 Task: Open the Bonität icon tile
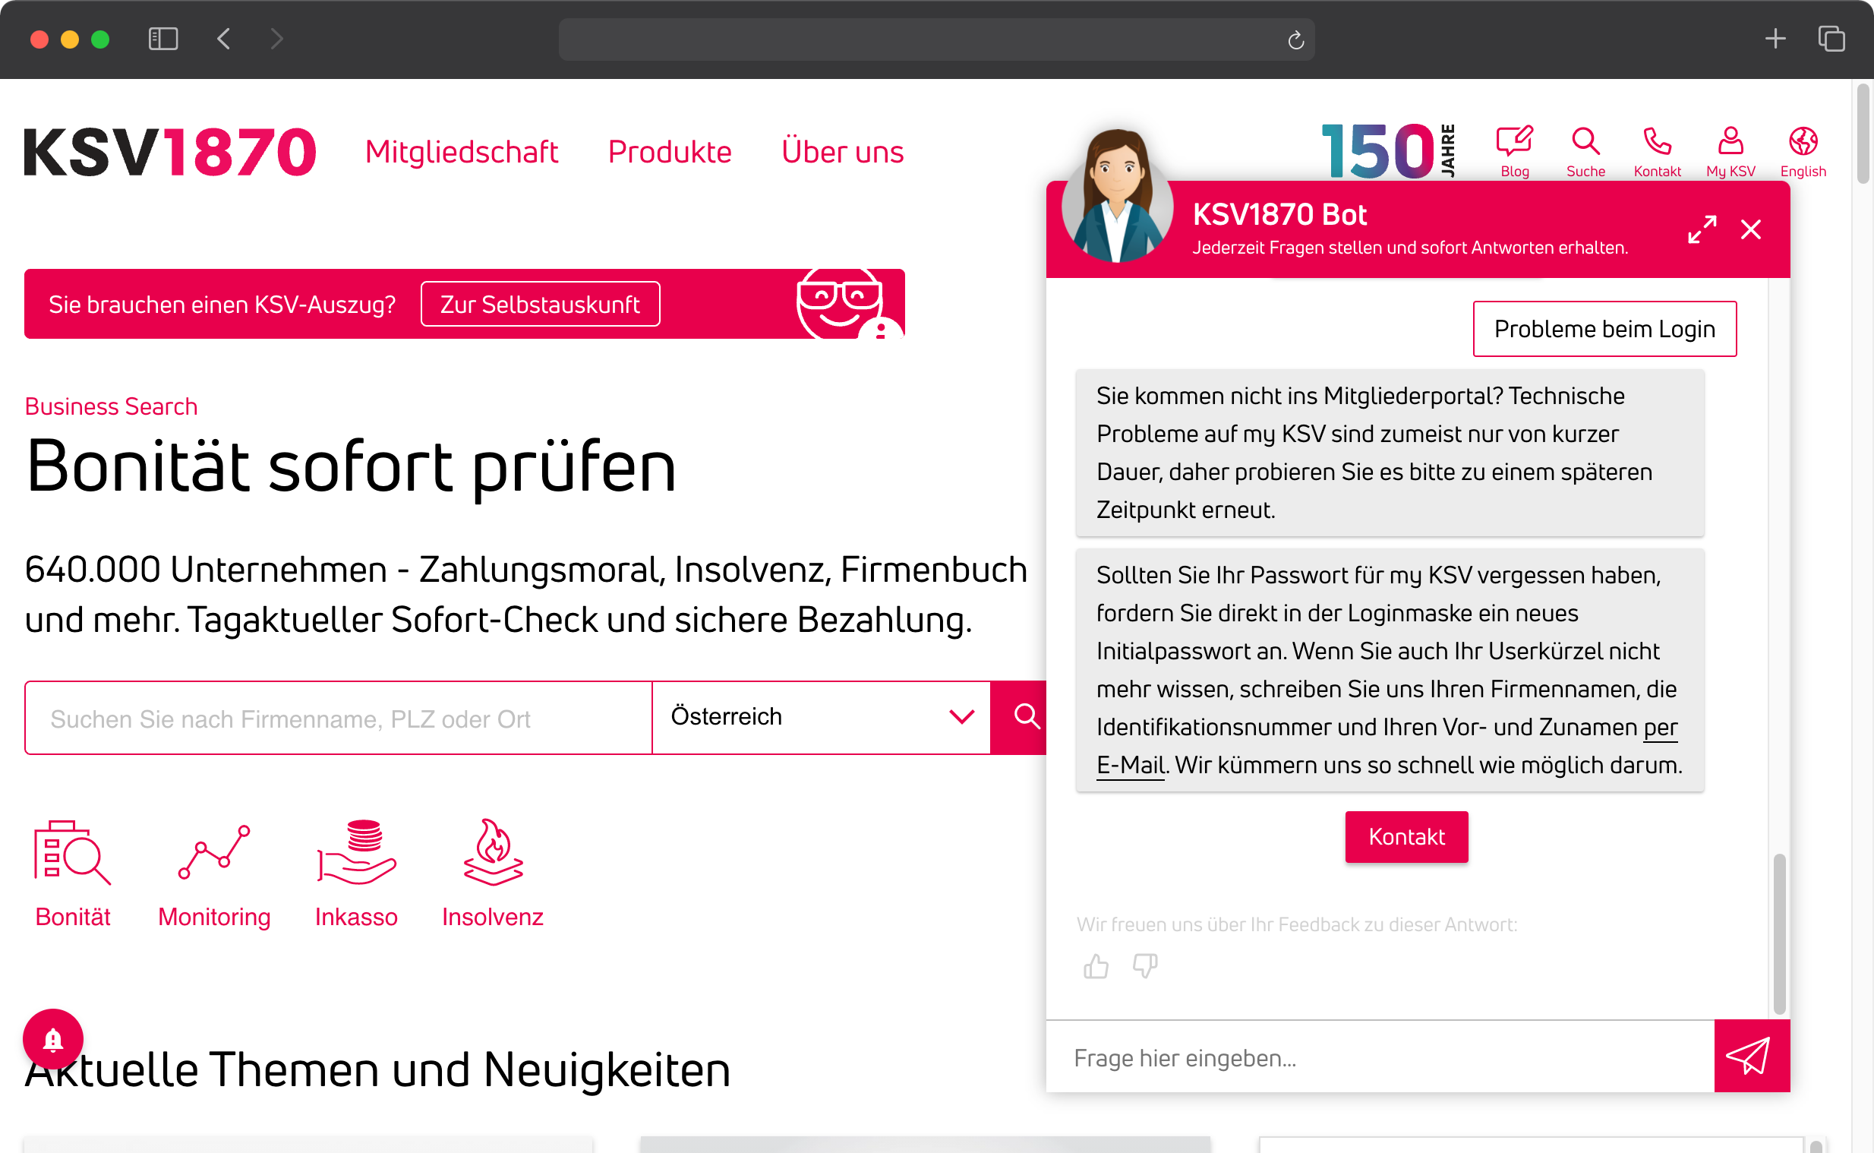point(72,873)
